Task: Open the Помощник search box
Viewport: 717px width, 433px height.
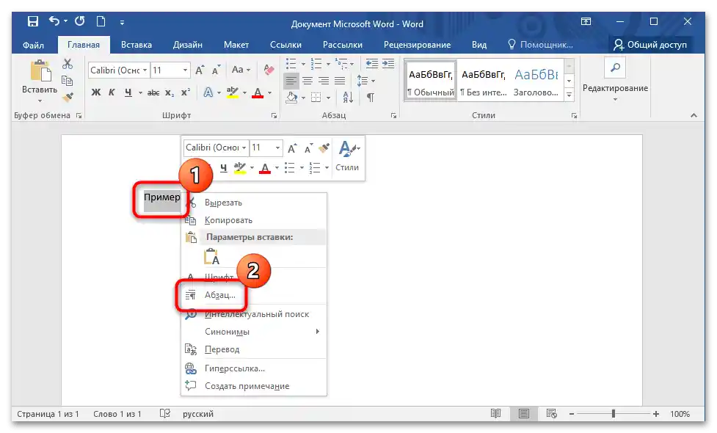Action: (540, 45)
